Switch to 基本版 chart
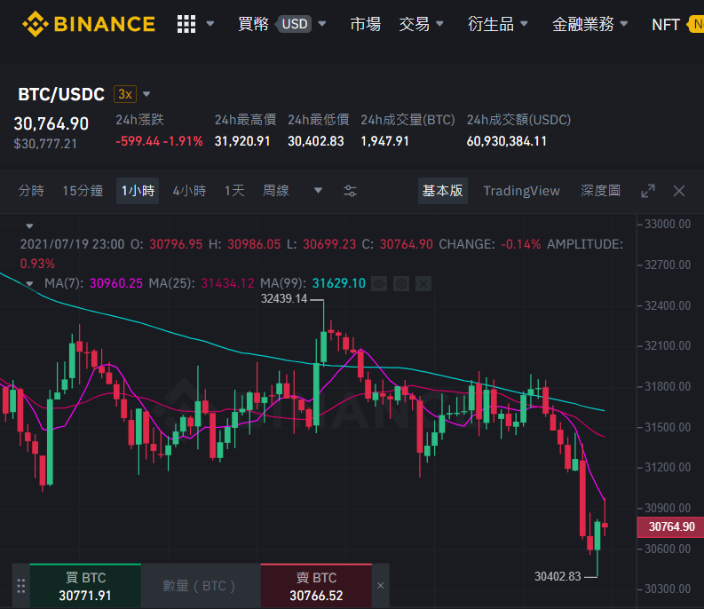 (443, 191)
